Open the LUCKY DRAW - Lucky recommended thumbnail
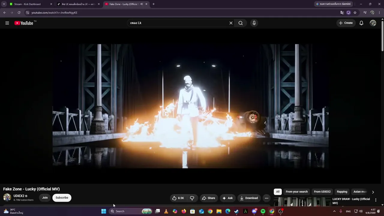Image resolution: width=384 pixels, height=216 pixels. click(x=302, y=202)
